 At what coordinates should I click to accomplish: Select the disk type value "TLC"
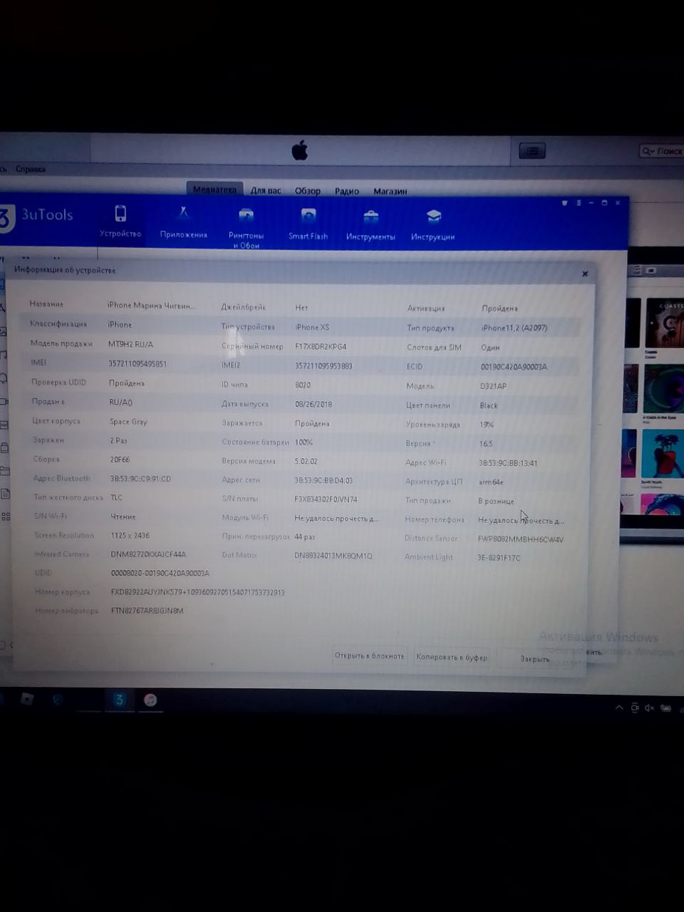click(116, 497)
